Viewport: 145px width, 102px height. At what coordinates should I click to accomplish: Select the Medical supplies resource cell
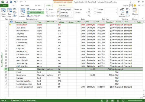[25, 81]
